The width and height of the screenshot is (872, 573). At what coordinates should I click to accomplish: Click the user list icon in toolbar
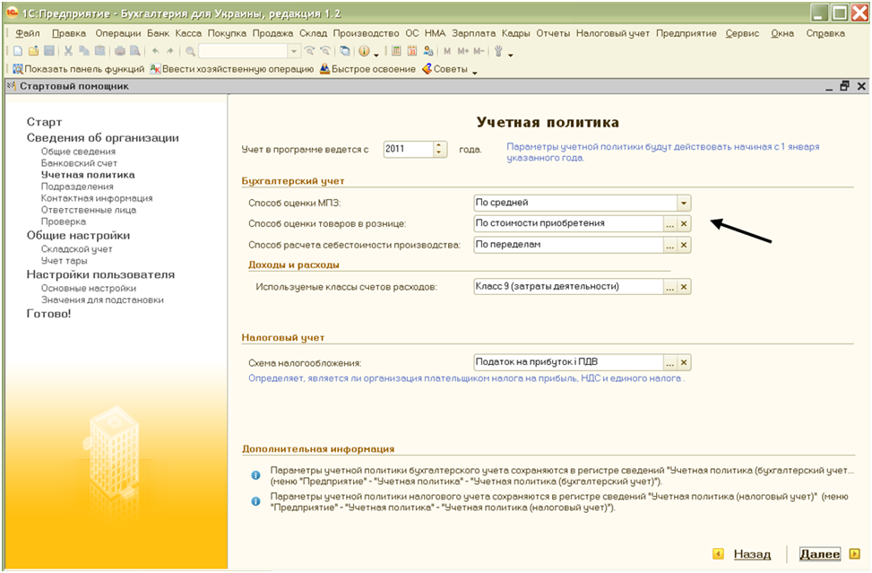click(428, 51)
